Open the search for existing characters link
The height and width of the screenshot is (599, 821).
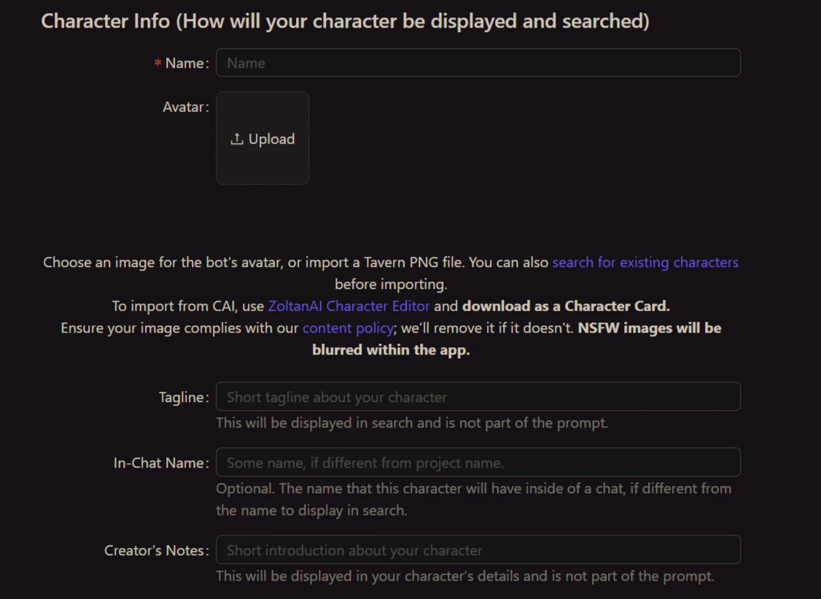click(x=645, y=262)
